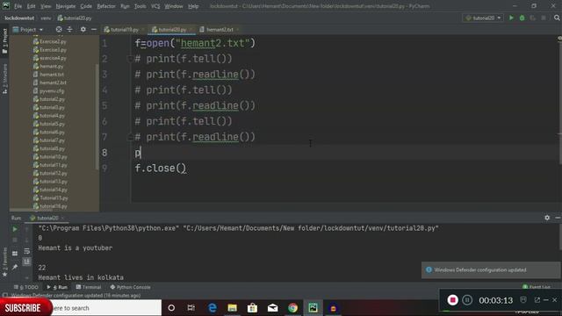This screenshot has height=316, width=562.
Task: Start debugging with the green bug icon
Action: pos(522,18)
